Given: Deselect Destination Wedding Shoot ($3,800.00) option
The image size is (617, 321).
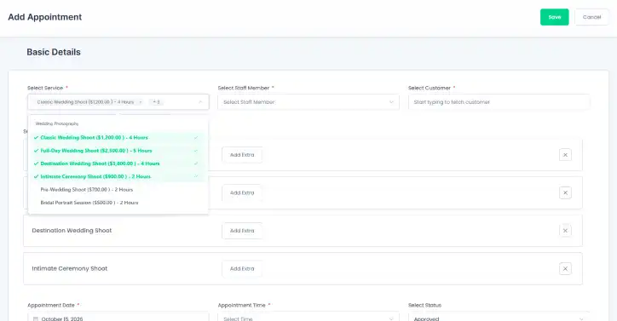Looking at the screenshot, I should (118, 163).
